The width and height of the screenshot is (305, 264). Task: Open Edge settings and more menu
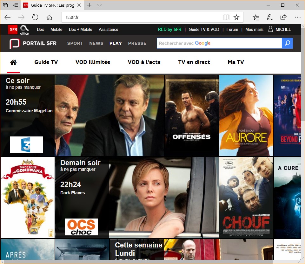[x=298, y=17]
